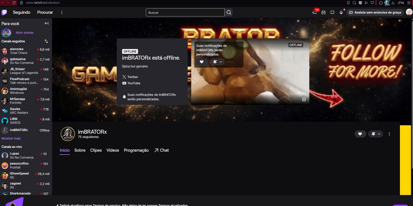Open the YouTube social link
This screenshot has width=413, height=206.
(131, 83)
